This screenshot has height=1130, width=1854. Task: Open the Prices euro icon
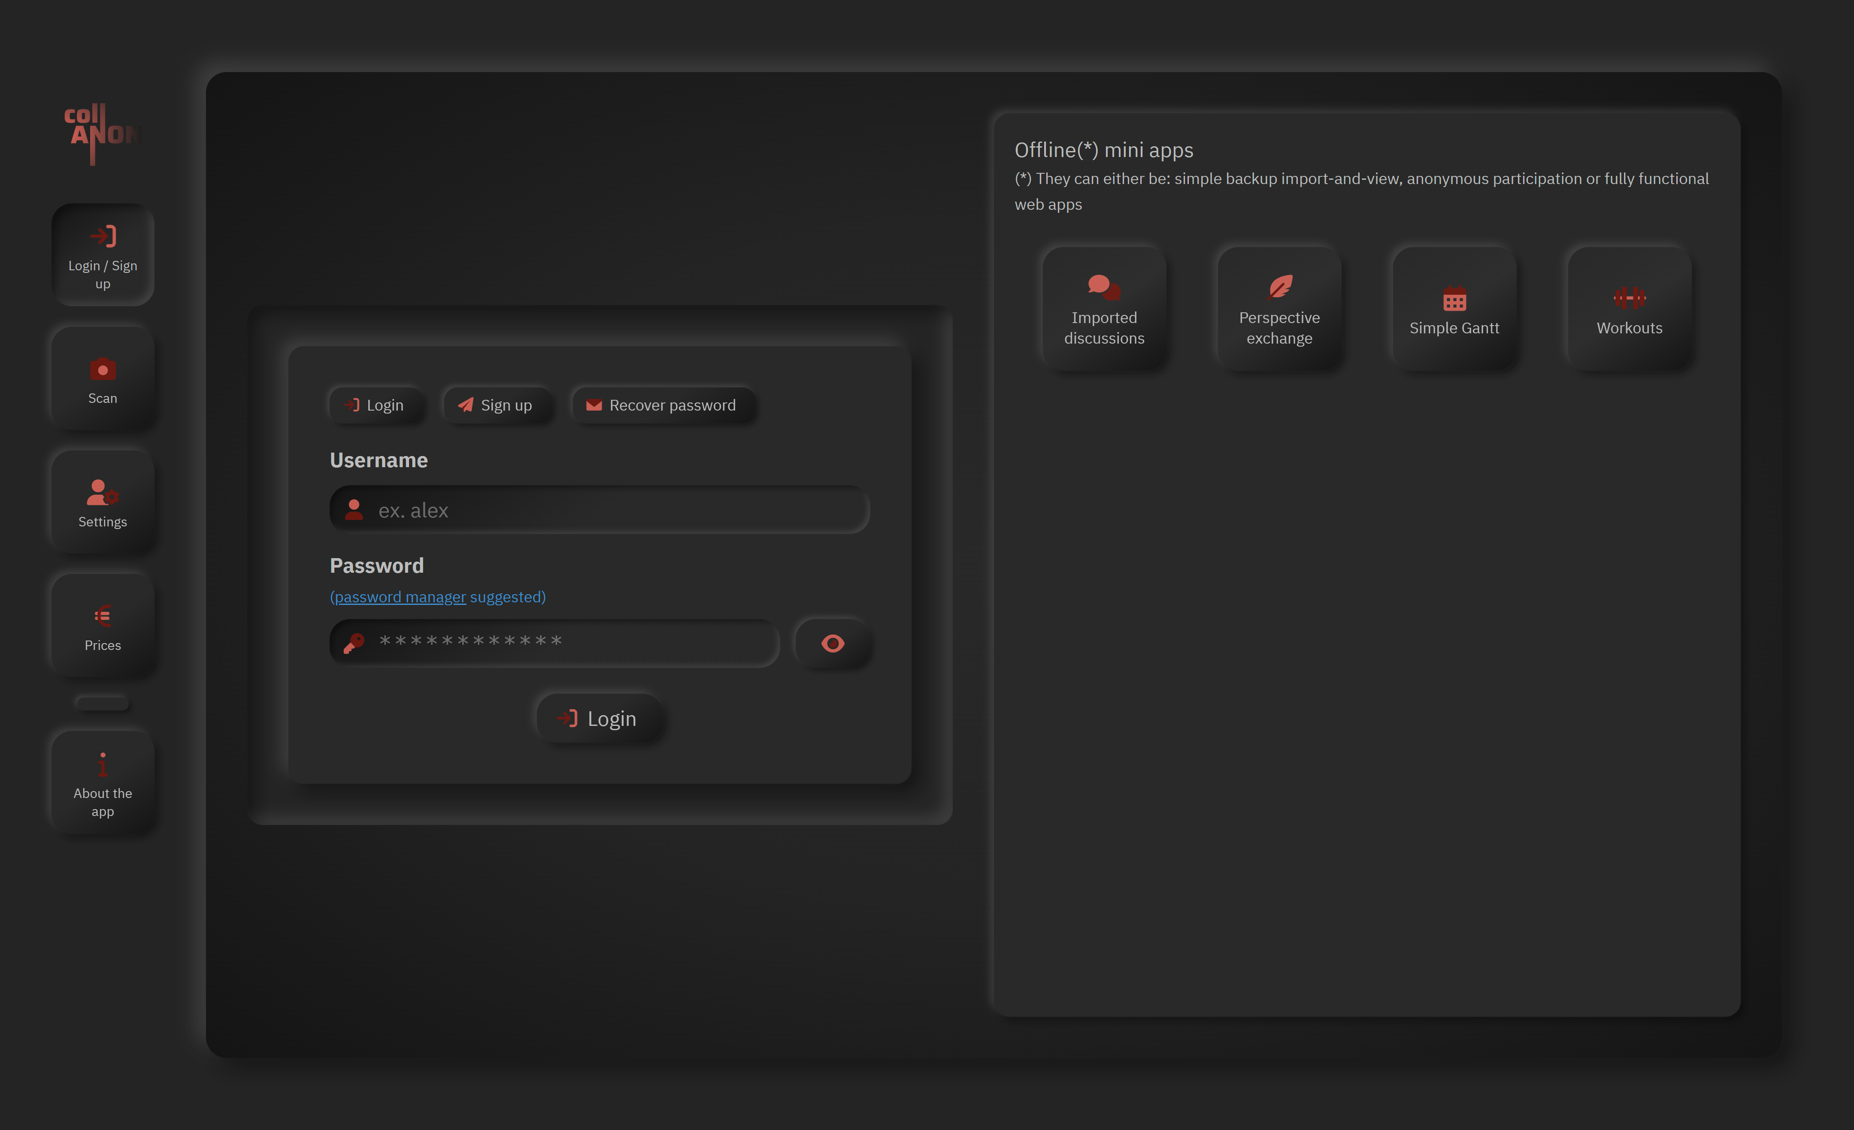tap(102, 626)
